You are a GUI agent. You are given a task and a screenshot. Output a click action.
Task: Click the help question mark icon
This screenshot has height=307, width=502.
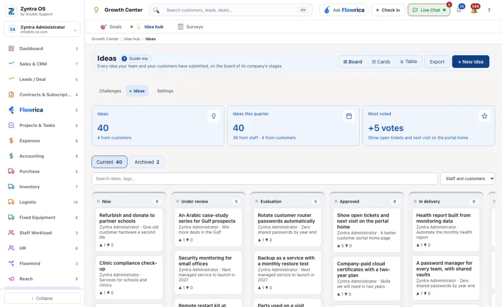click(489, 10)
